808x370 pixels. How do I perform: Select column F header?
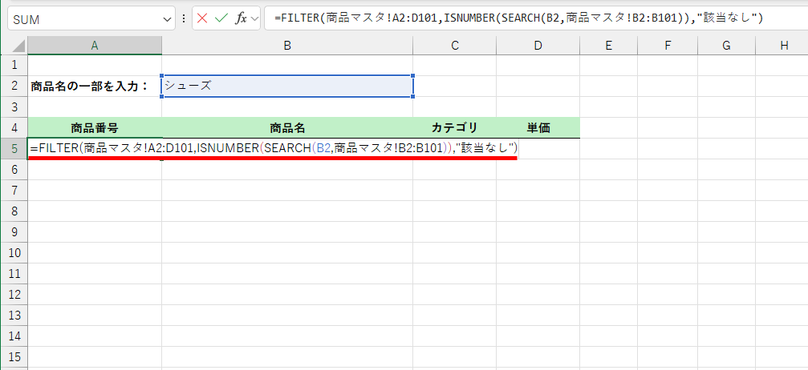668,46
